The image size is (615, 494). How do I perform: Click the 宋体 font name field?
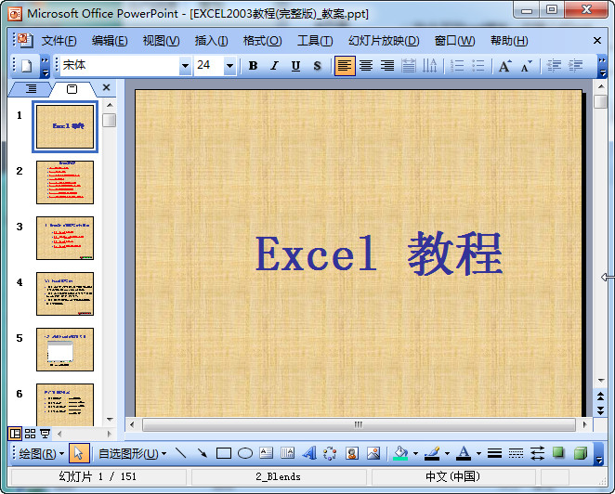click(x=120, y=66)
